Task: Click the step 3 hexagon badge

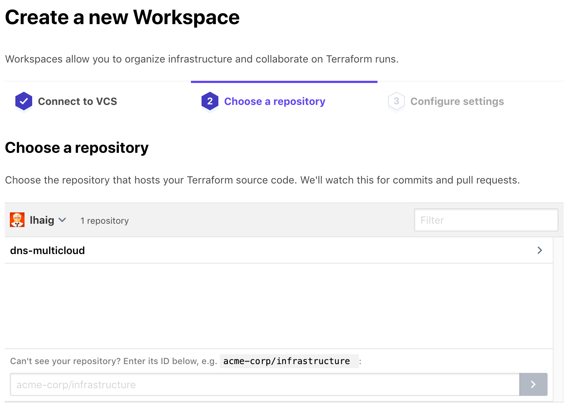Action: [x=396, y=101]
